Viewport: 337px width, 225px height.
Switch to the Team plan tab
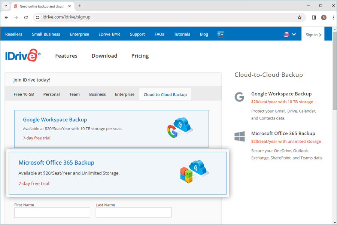click(75, 94)
